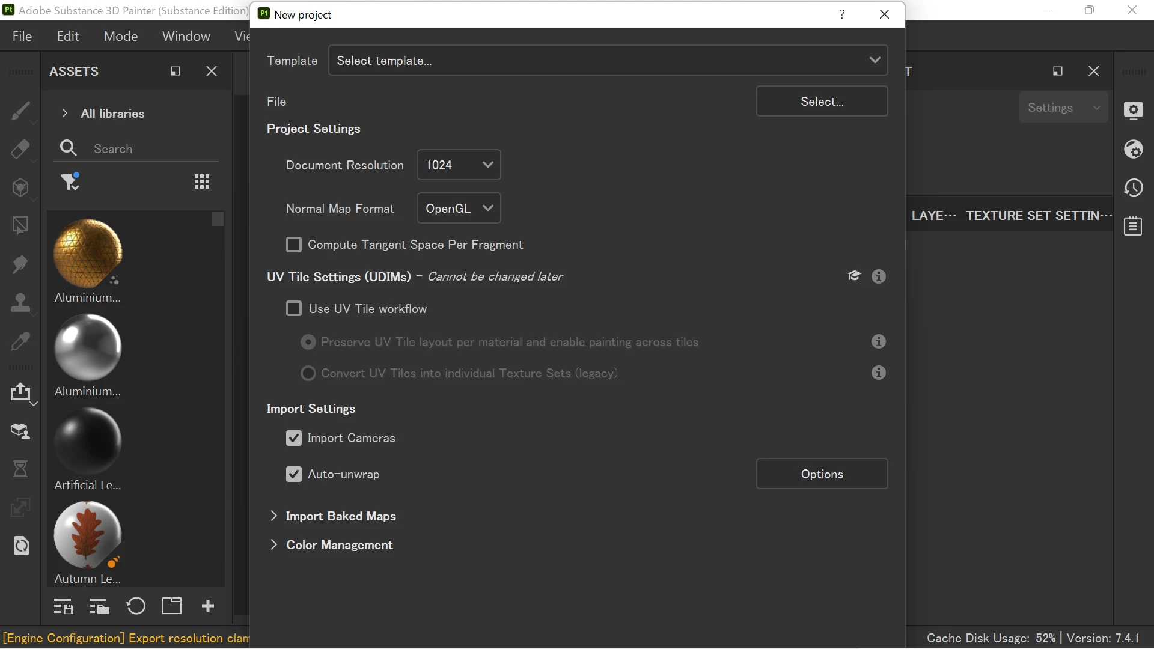This screenshot has height=649, width=1154.
Task: Switch to Texture Set Settings tab
Action: coord(1039,216)
